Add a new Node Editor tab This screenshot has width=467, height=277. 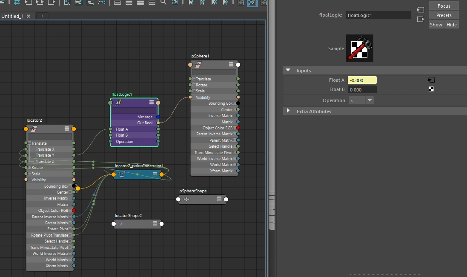pos(42,16)
